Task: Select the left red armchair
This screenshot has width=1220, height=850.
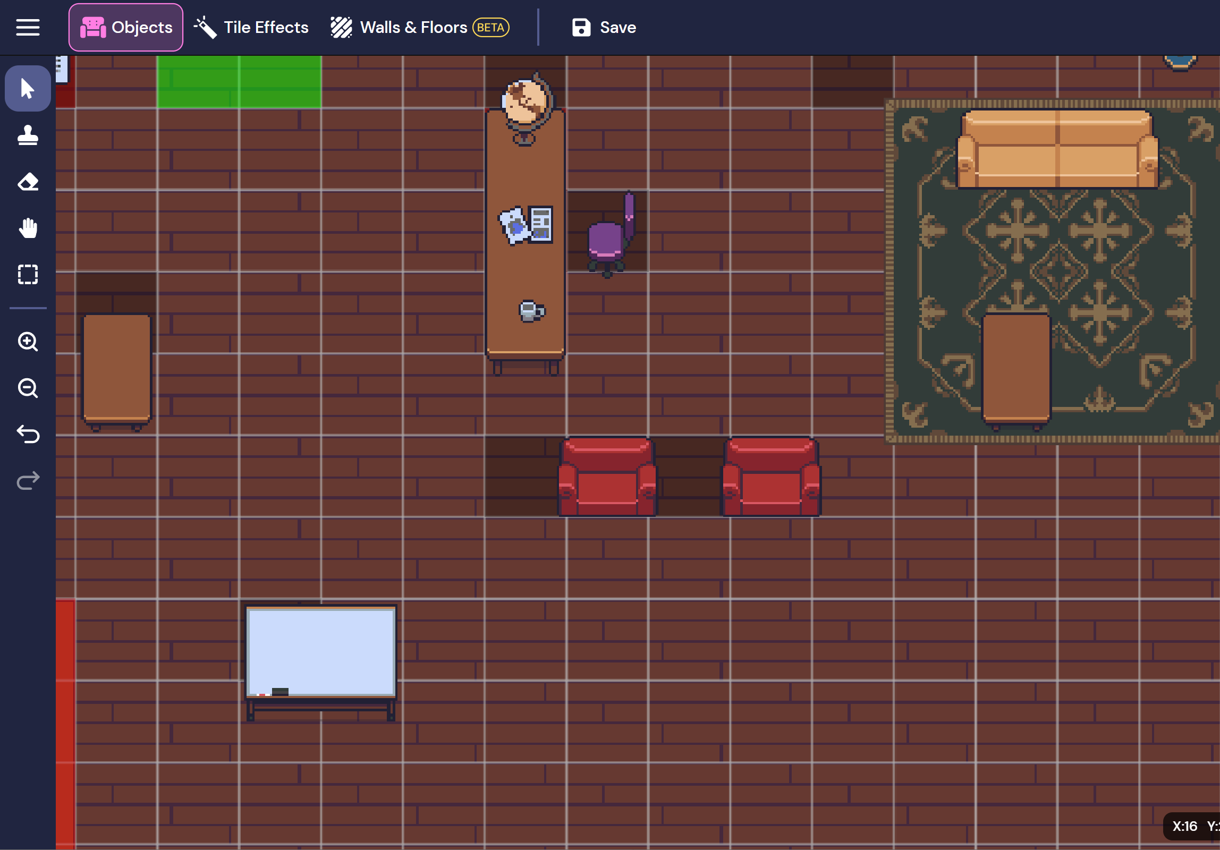Action: click(x=607, y=477)
